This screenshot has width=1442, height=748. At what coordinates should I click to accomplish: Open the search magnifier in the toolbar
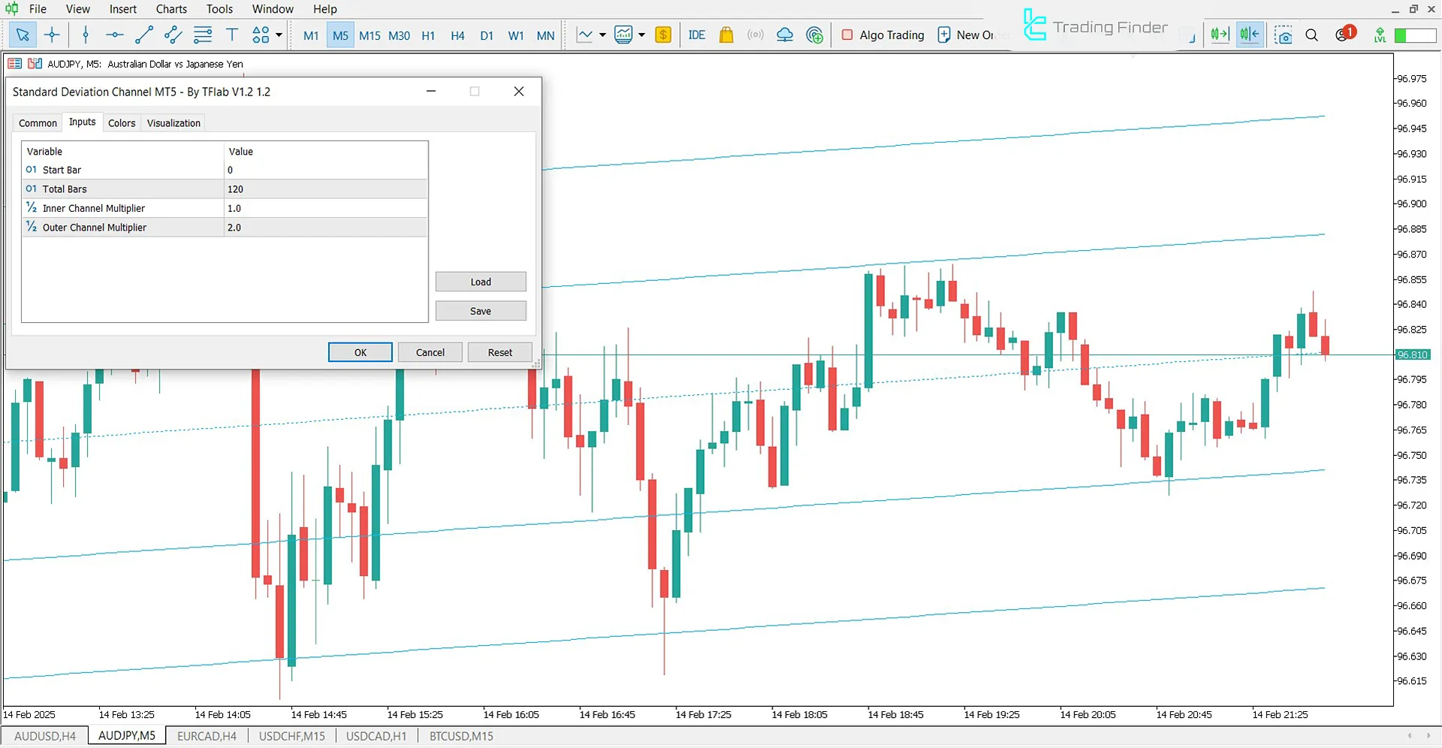[x=1312, y=35]
